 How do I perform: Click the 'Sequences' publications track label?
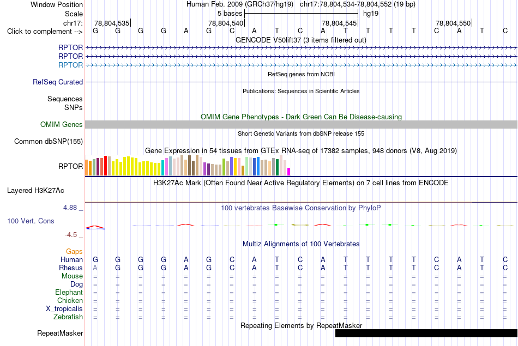click(x=65, y=99)
